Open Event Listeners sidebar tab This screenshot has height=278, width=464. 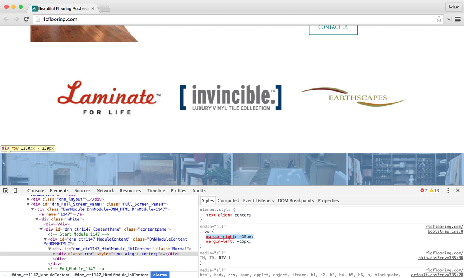258,200
